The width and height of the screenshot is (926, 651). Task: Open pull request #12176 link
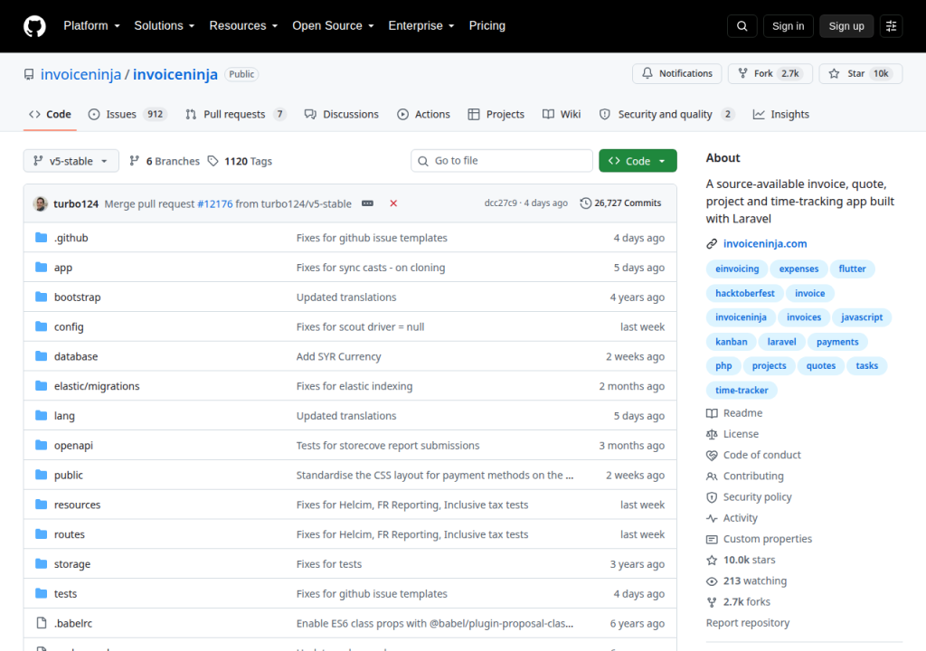[215, 203]
